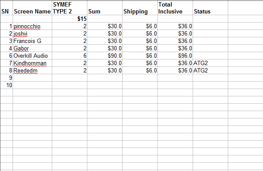Select the Shipping header cell
263x171 pixels.
click(x=140, y=8)
